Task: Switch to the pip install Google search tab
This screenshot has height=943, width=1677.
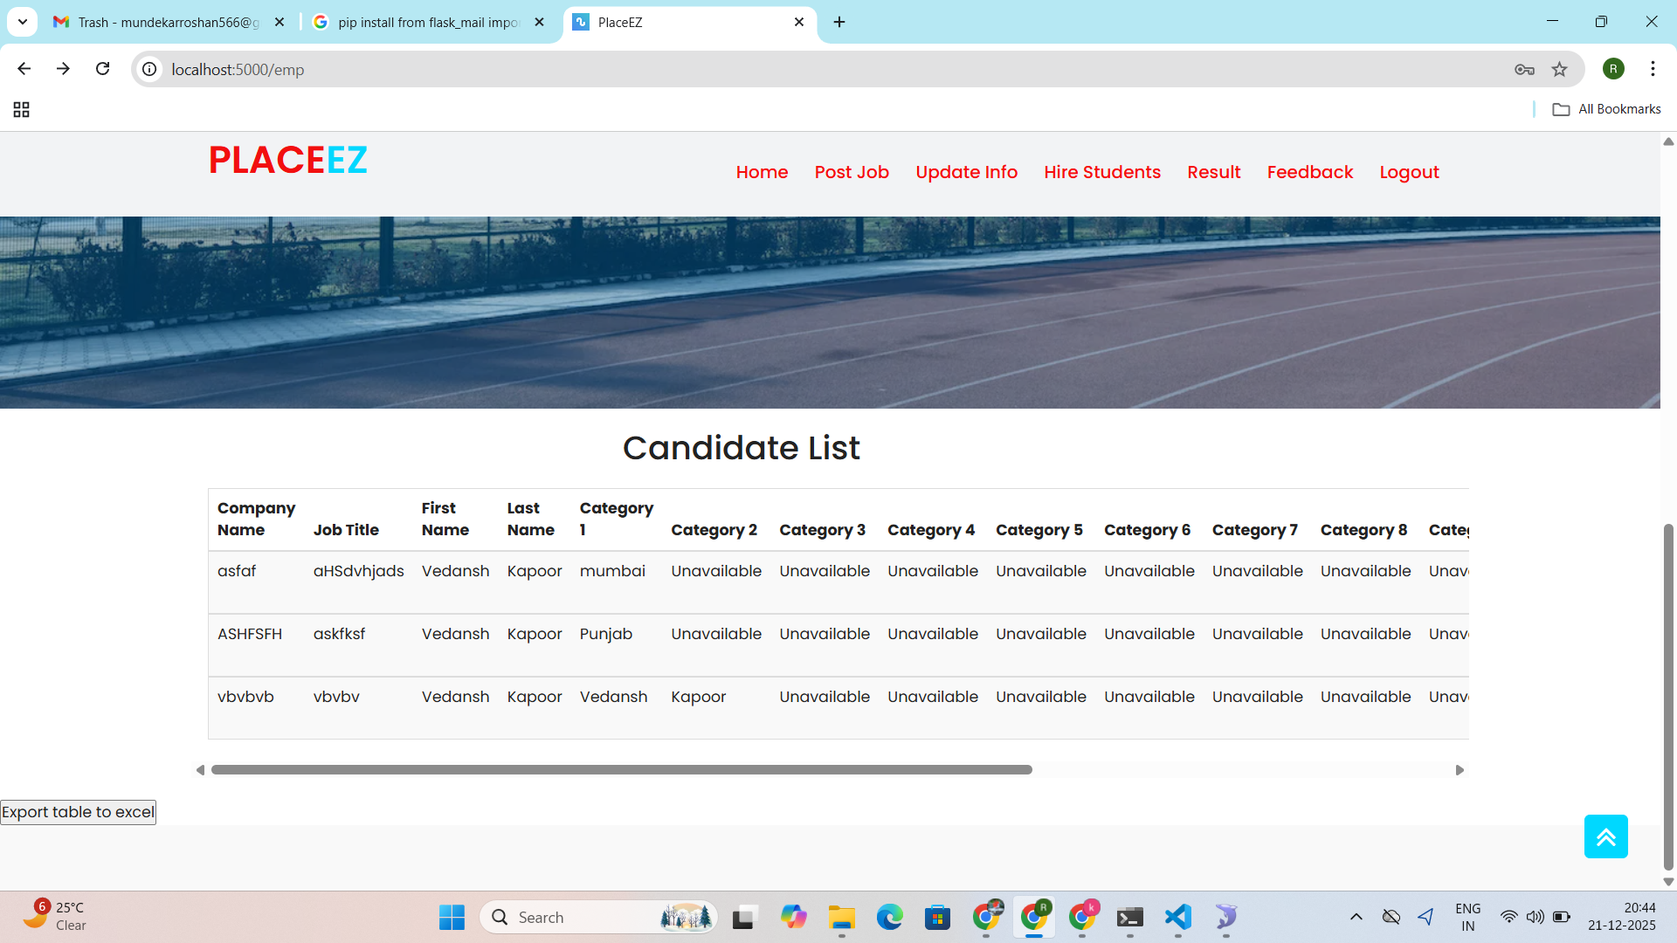Action: (428, 22)
